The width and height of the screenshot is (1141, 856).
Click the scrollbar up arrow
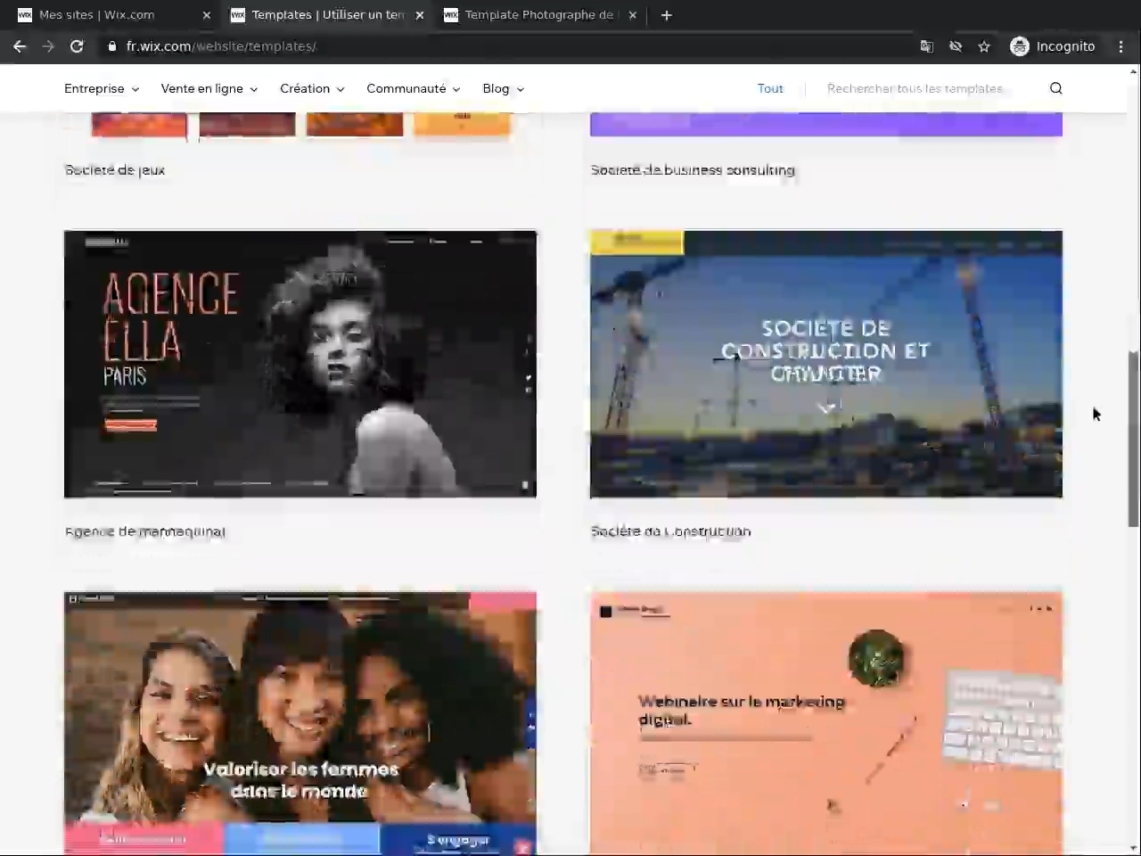click(1134, 71)
